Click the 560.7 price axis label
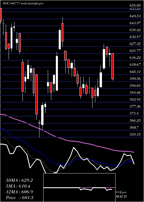The image size is (144, 202). pos(134,127)
